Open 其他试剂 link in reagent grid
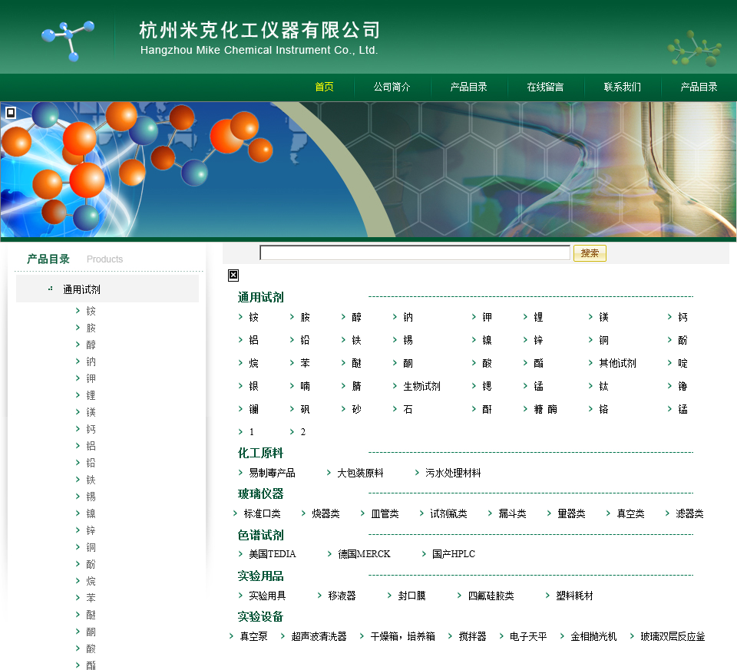737x670 pixels. 617,363
